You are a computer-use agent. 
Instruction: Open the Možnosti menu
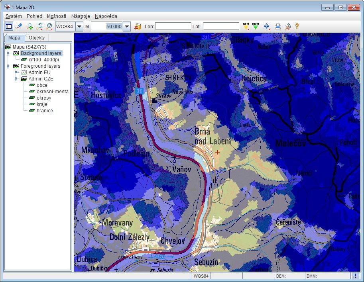56,16
